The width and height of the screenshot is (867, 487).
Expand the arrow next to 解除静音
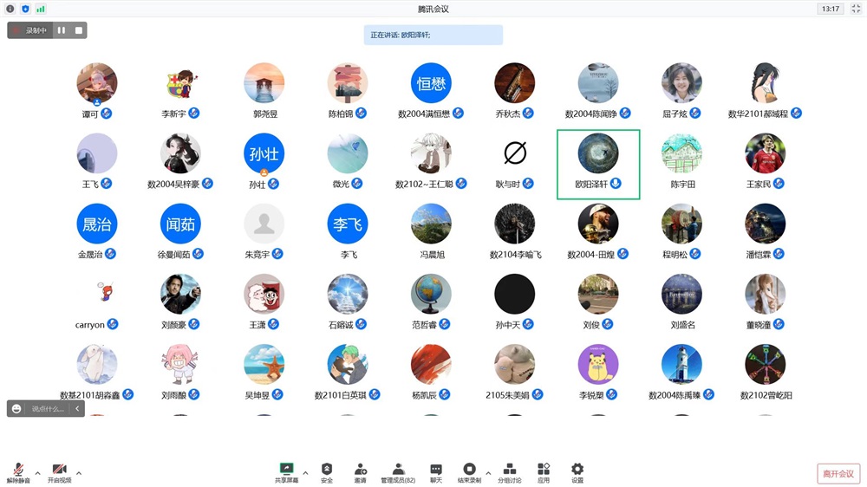click(x=37, y=473)
